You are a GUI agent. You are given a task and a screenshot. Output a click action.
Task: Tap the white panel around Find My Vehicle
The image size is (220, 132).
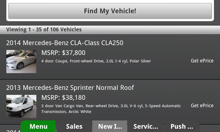point(110,20)
